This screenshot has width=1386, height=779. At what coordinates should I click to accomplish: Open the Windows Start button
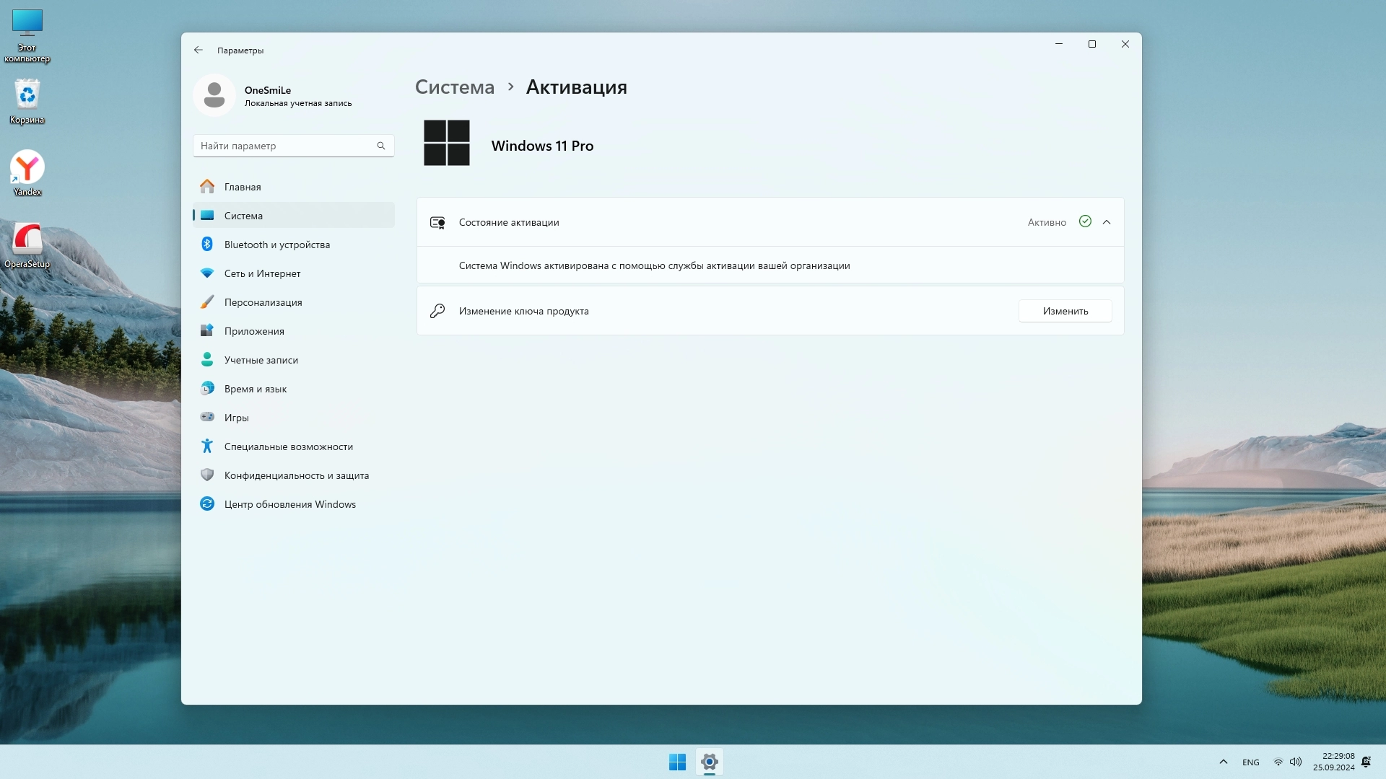click(x=677, y=762)
